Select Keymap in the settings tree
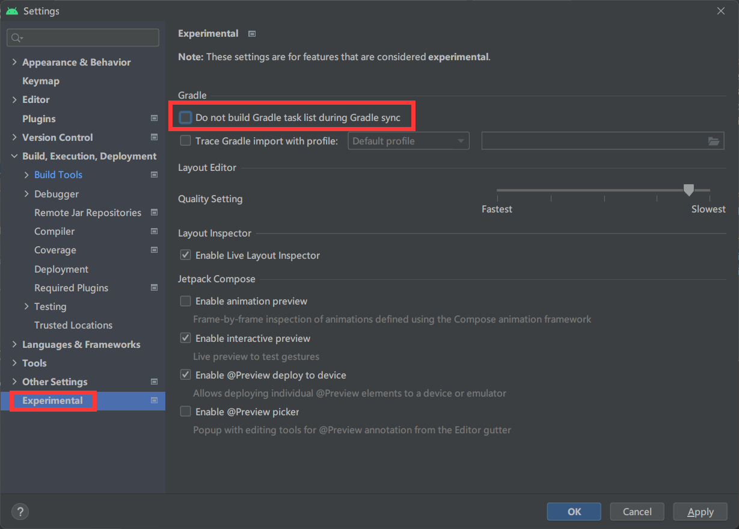The width and height of the screenshot is (739, 529). 41,81
